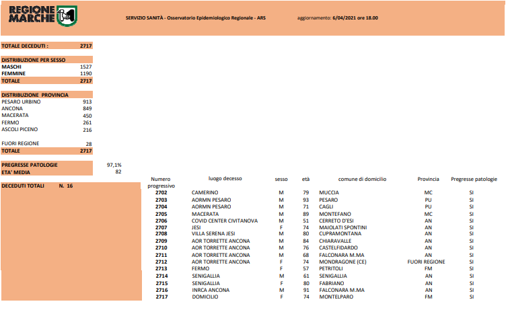Select the MACERATA count 450
508x310 pixels.
[x=87, y=116]
